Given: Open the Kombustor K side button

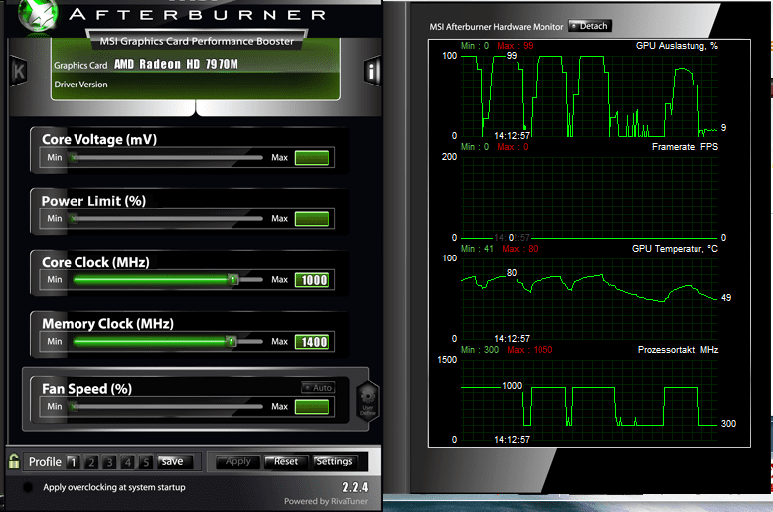Looking at the screenshot, I should pos(19,71).
